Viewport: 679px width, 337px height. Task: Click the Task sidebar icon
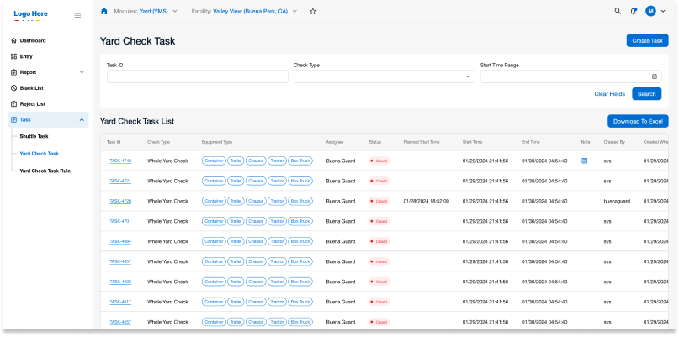click(x=13, y=120)
